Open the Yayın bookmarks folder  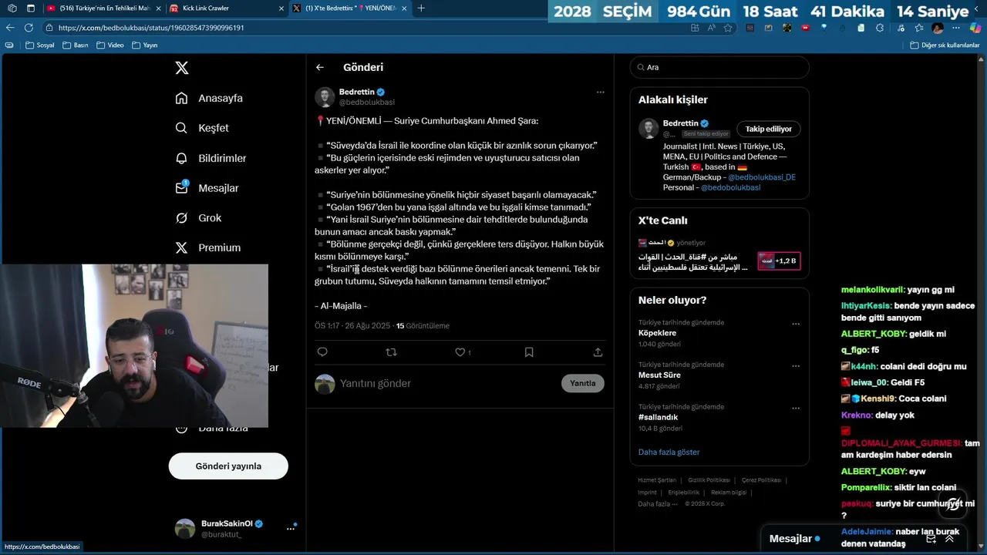click(x=145, y=45)
